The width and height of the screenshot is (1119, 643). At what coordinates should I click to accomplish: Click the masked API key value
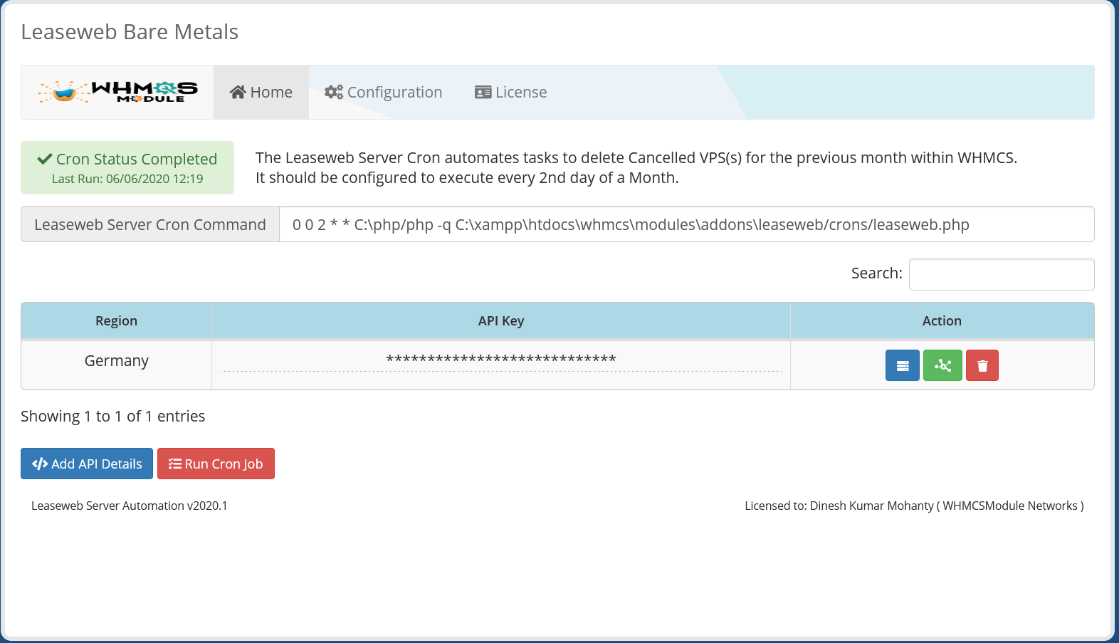click(x=501, y=359)
